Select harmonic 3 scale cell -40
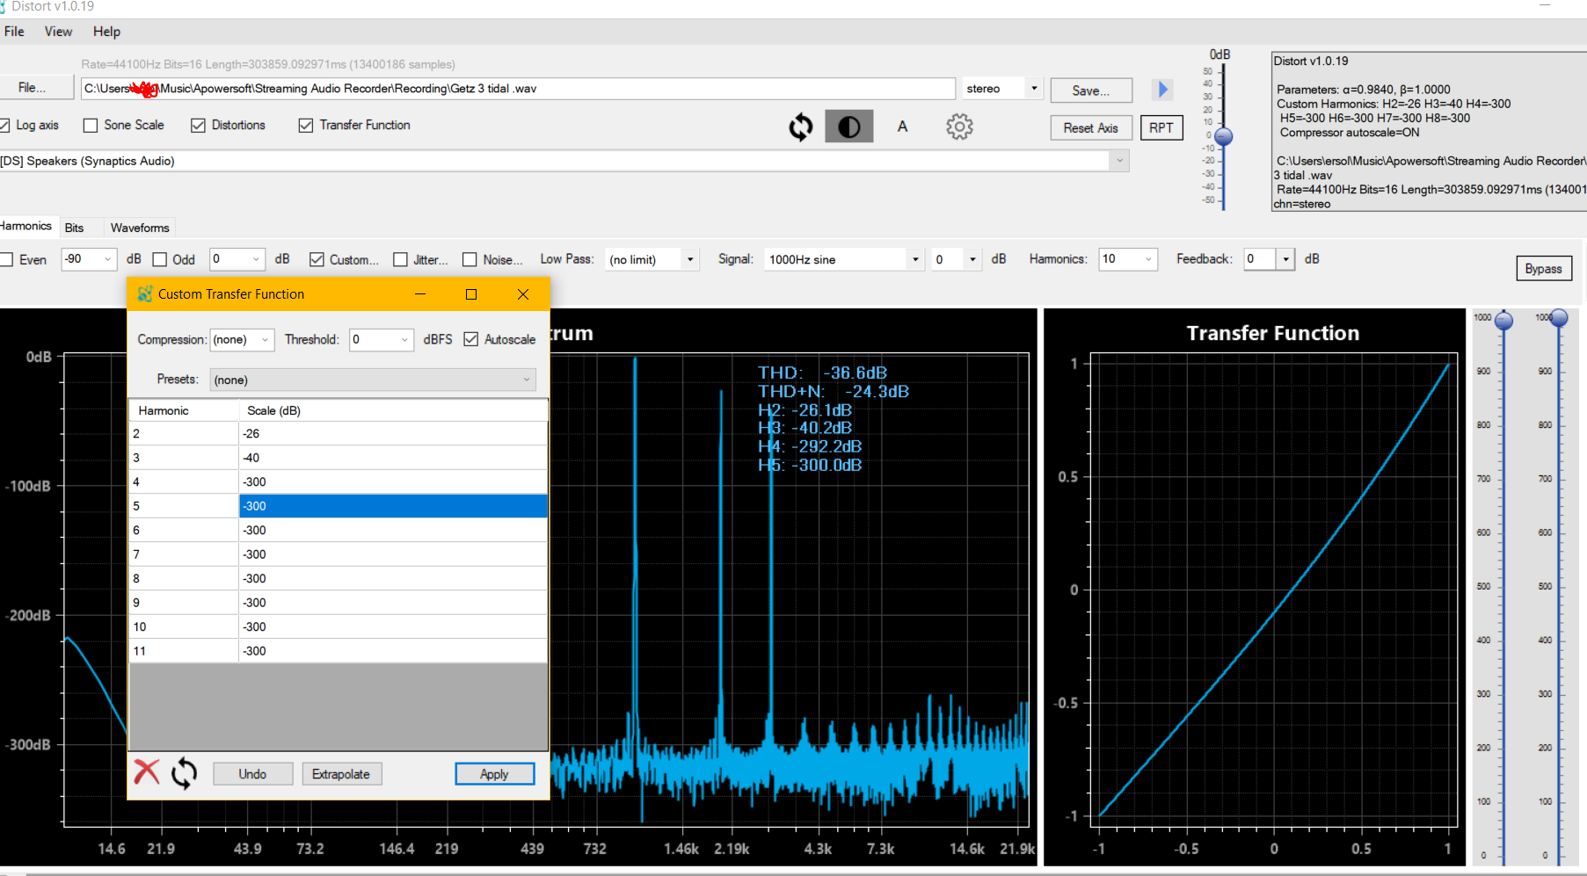Screen dimensions: 1587x876 393,458
